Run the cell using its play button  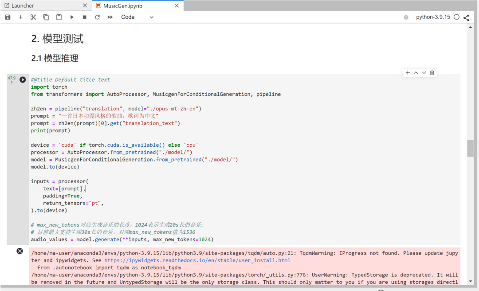coord(23,80)
